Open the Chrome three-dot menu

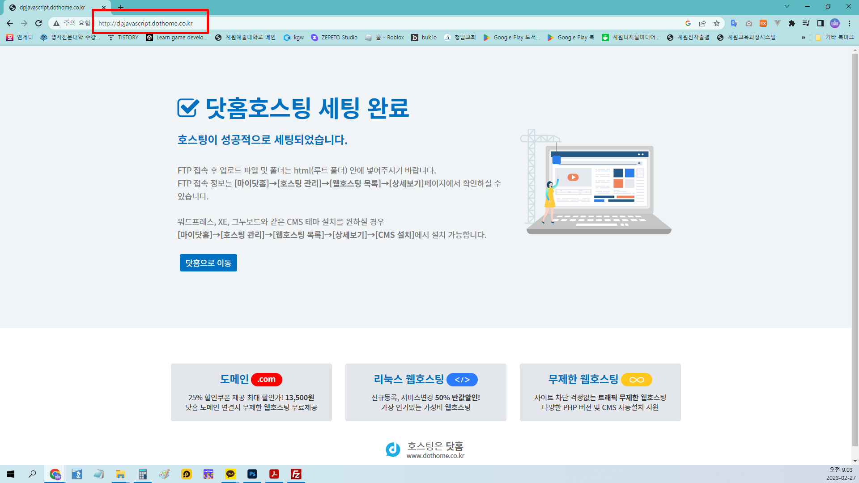coord(849,23)
